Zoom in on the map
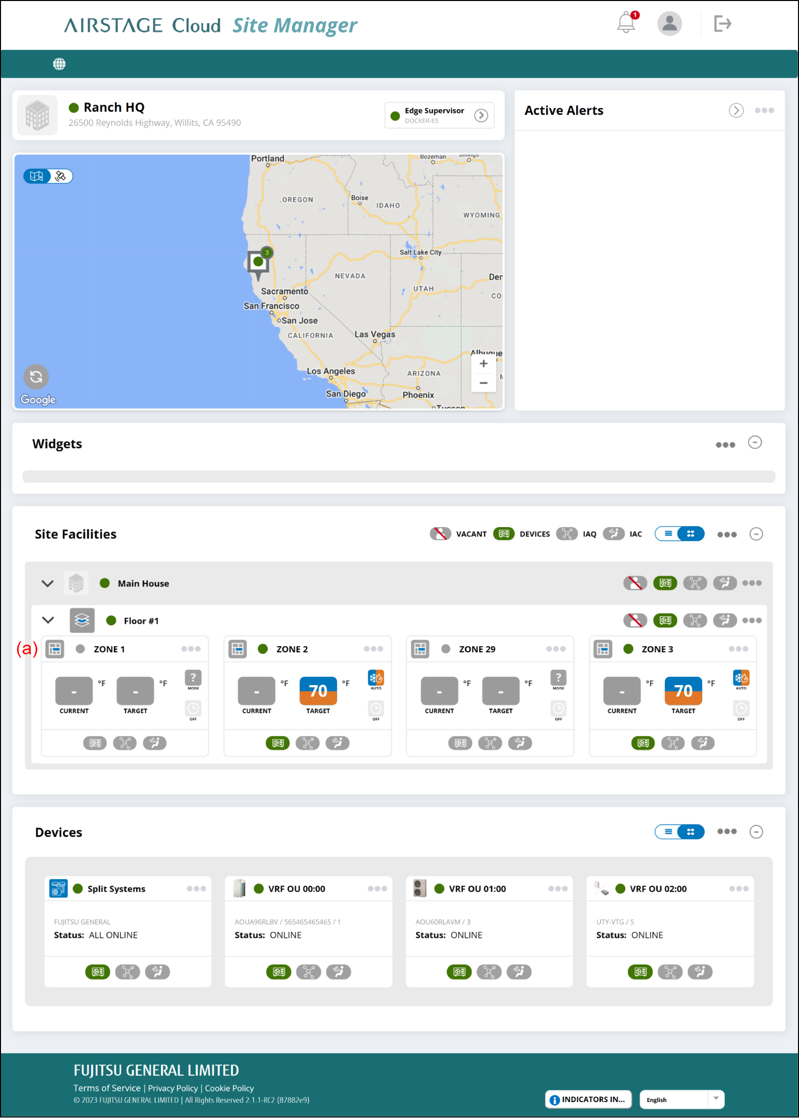Image resolution: width=799 pixels, height=1118 pixels. pos(483,364)
